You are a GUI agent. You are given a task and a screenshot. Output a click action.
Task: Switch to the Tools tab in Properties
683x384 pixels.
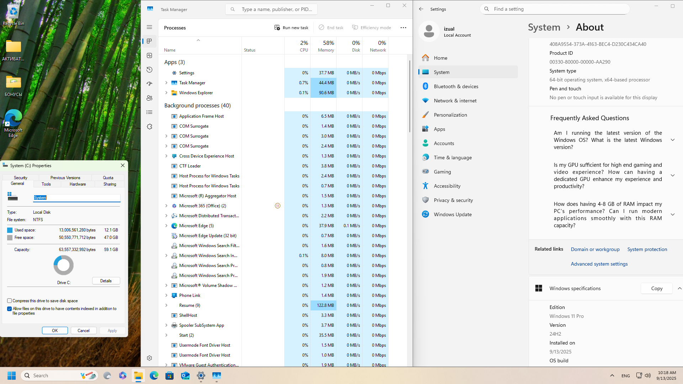(46, 184)
